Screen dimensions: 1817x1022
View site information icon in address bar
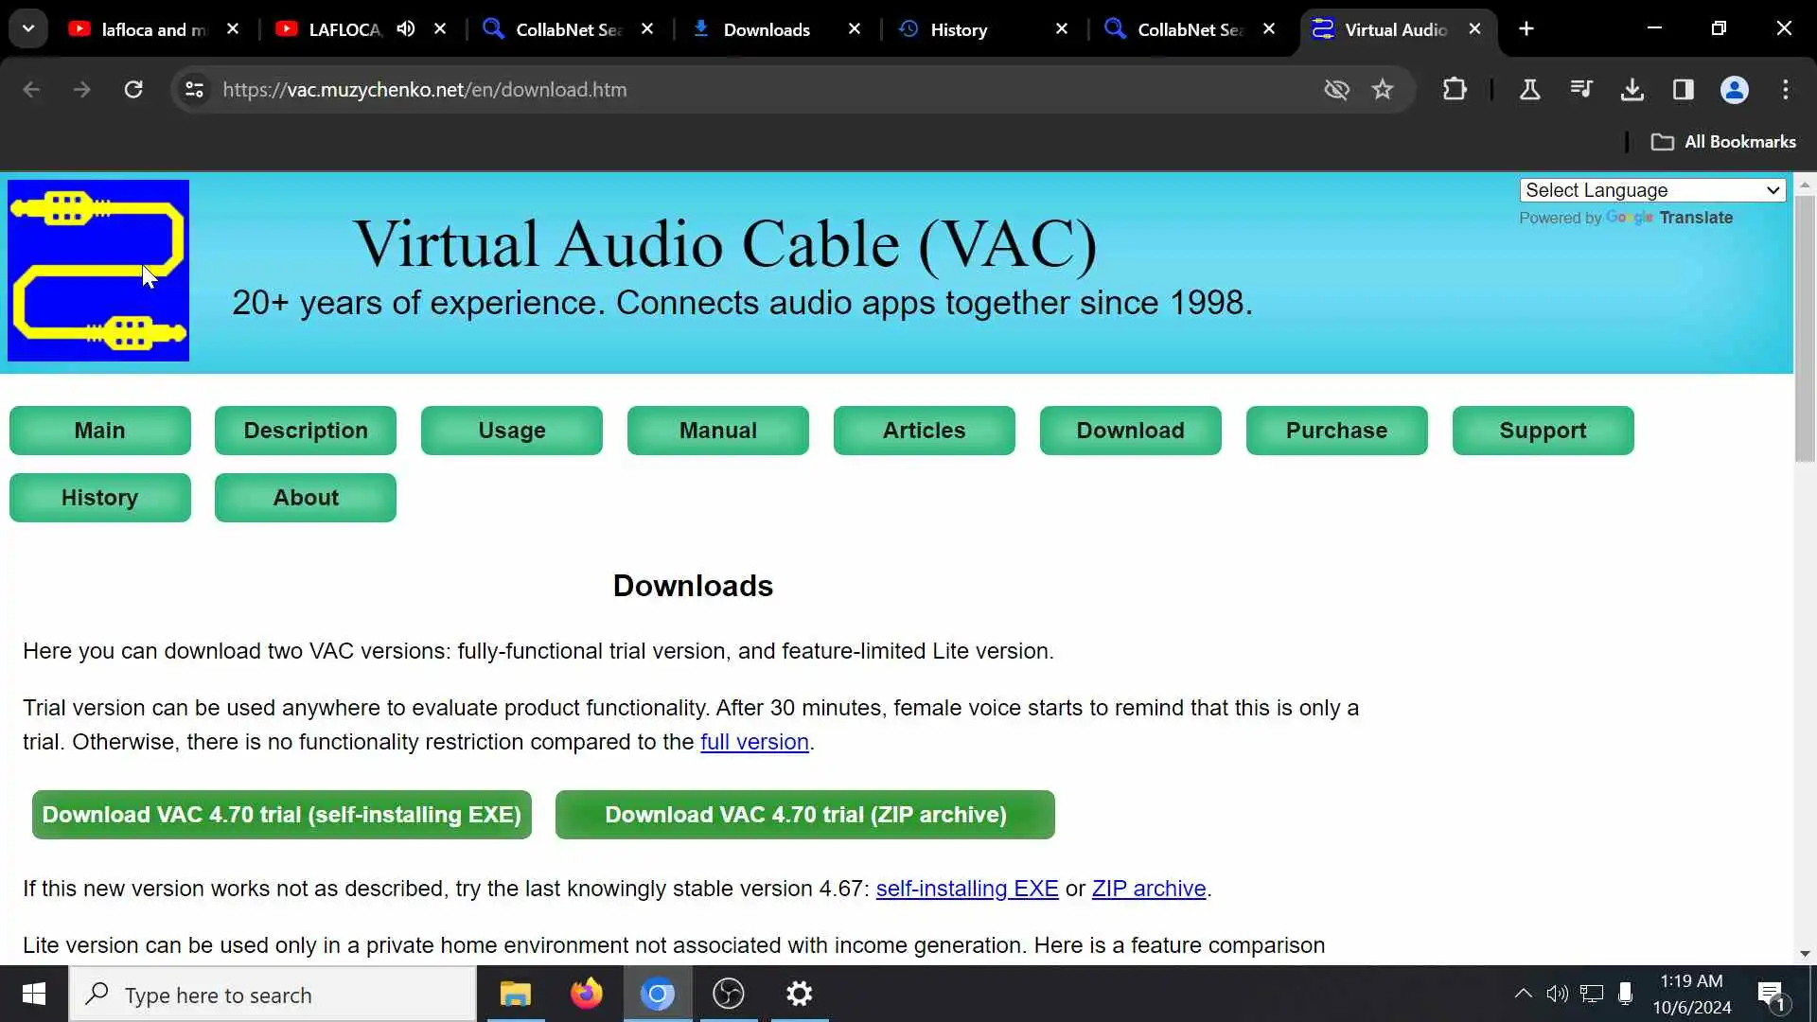point(194,90)
